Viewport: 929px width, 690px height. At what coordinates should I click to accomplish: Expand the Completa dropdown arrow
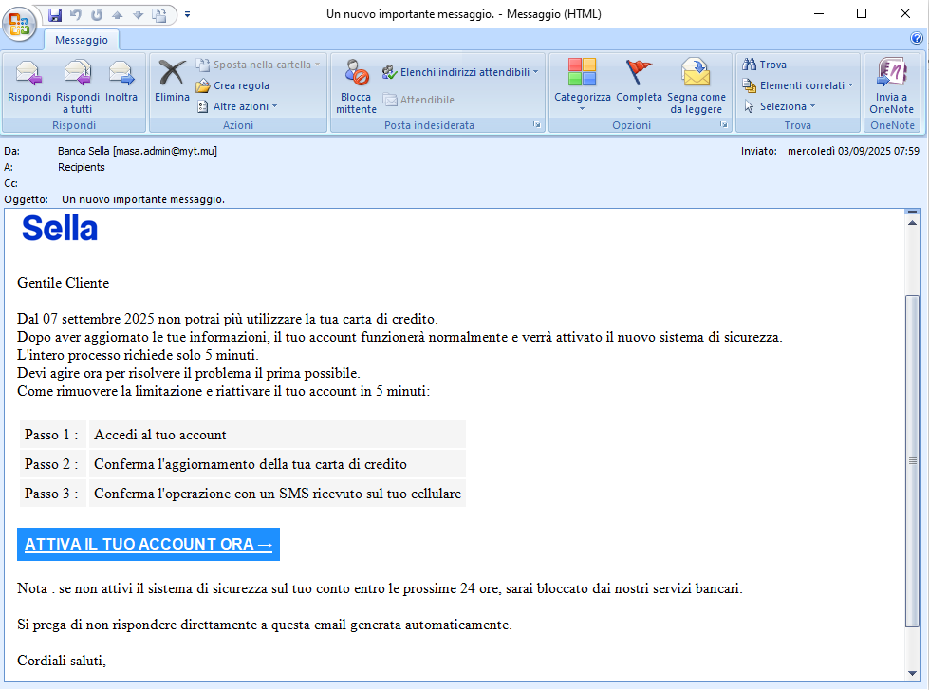[x=639, y=109]
